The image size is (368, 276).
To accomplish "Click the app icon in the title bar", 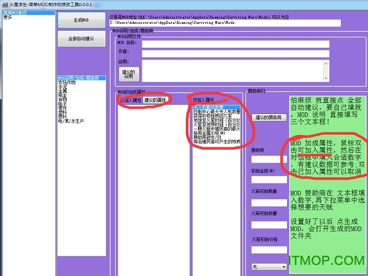I will point(4,4).
